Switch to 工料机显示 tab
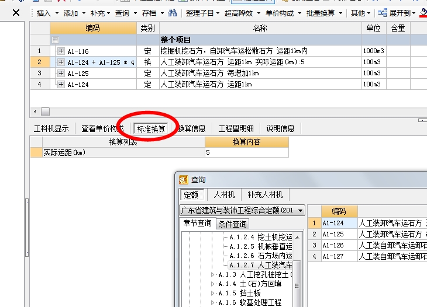Screen dimensions: 427x307 click(x=51, y=128)
